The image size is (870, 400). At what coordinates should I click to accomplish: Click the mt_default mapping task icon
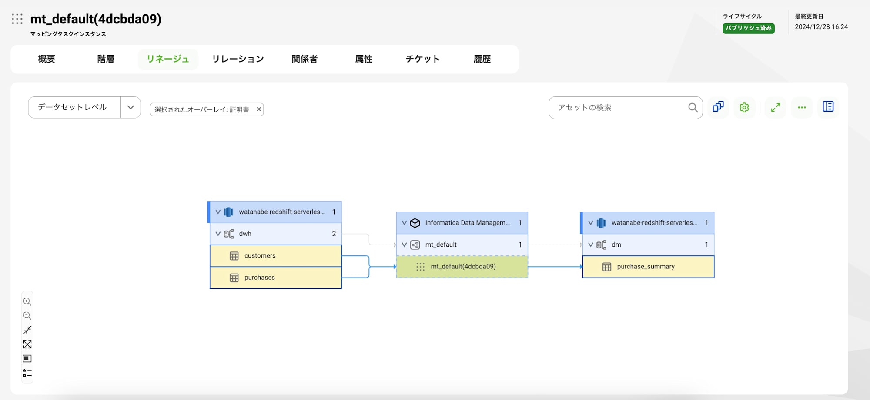click(x=415, y=245)
